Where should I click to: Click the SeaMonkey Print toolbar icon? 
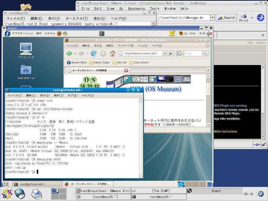(244, 18)
